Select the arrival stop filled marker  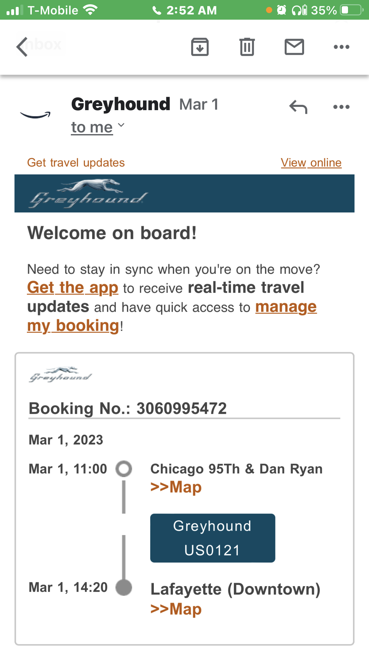[124, 587]
